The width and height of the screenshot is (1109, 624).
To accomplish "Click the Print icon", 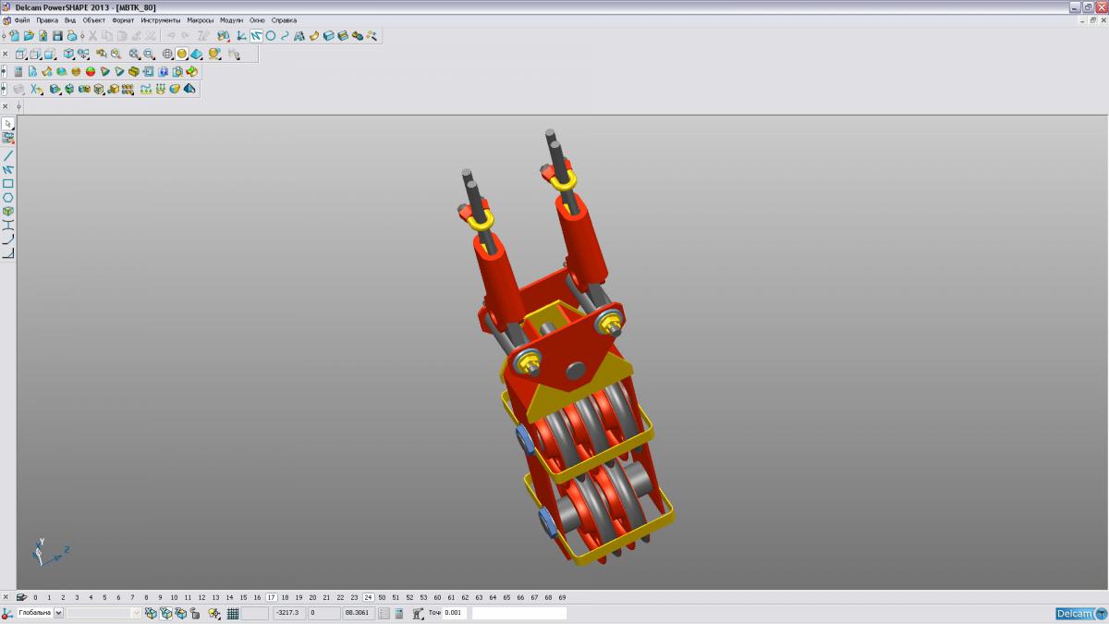I will pyautogui.click(x=72, y=35).
